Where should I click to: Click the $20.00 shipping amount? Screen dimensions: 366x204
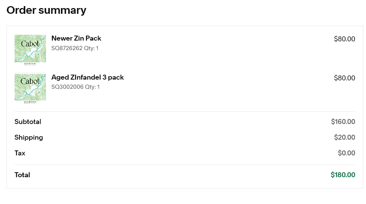click(x=345, y=137)
